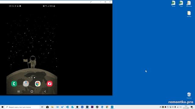The width and height of the screenshot is (195, 109).
Task: Open the red Camera app on phone dock
Action: tap(50, 84)
